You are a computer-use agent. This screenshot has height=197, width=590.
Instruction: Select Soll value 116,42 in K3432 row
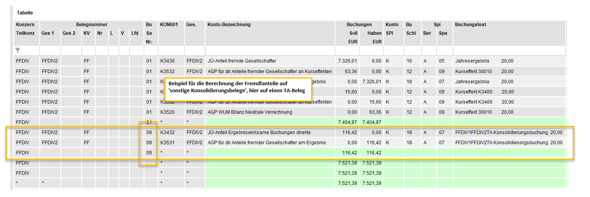(349, 133)
